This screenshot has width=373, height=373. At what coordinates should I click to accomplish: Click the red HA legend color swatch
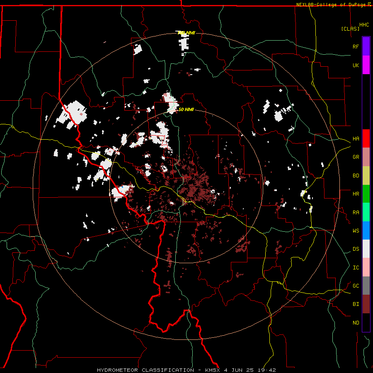pyautogui.click(x=366, y=138)
